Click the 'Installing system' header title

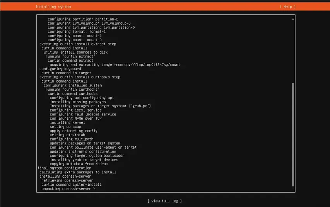point(53,7)
